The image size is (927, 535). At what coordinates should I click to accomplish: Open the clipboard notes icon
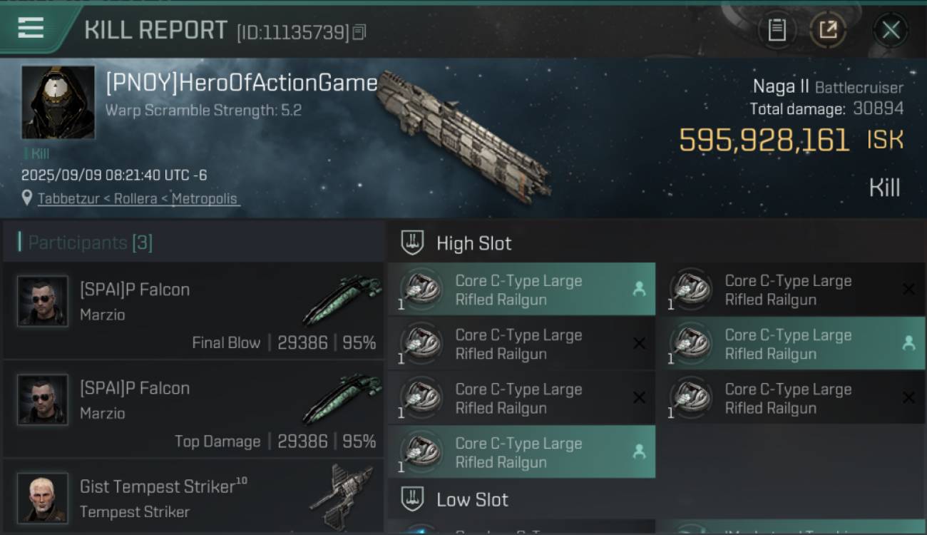(x=777, y=30)
